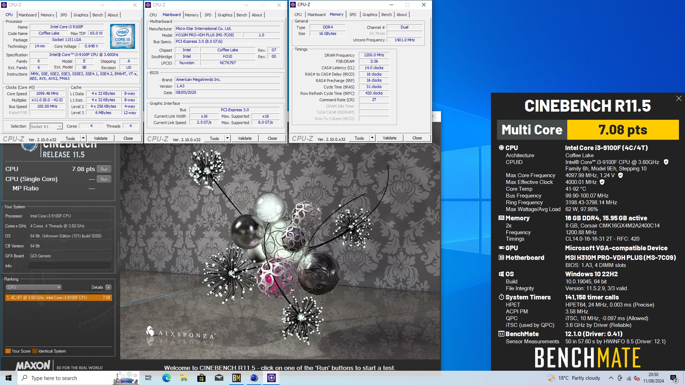Open the Graphics tab in the Memory window

[370, 15]
